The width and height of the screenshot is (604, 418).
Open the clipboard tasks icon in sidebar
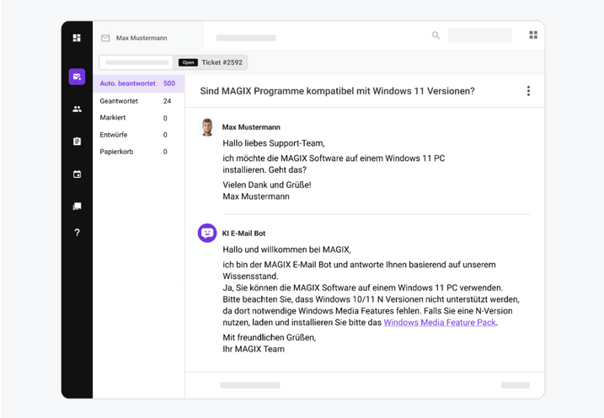[x=77, y=142]
